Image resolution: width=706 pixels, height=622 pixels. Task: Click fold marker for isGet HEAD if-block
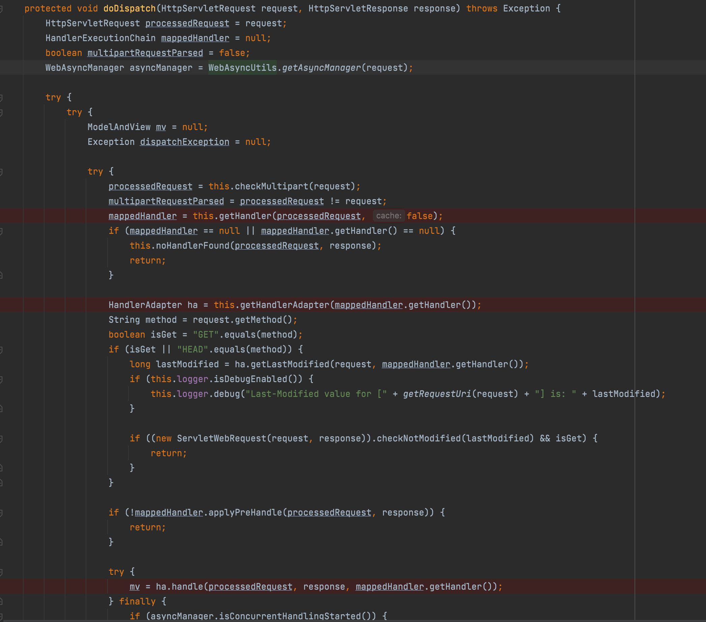point(1,350)
